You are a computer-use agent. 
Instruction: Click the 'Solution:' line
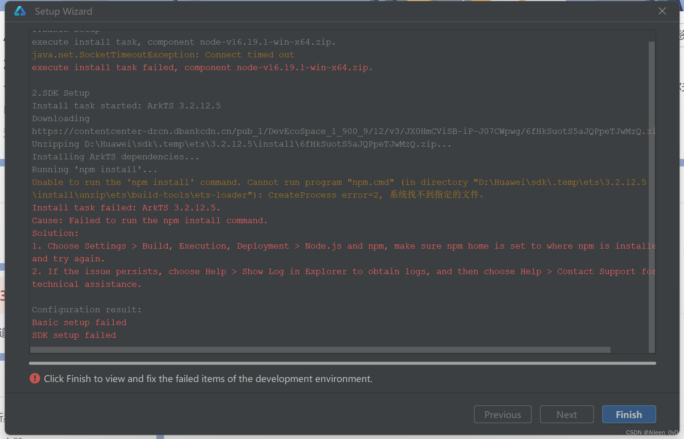55,233
